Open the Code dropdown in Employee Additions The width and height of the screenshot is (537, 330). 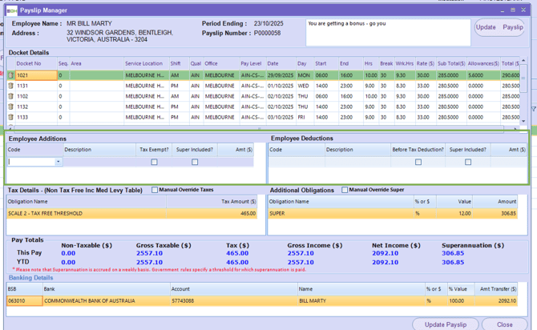coord(58,162)
